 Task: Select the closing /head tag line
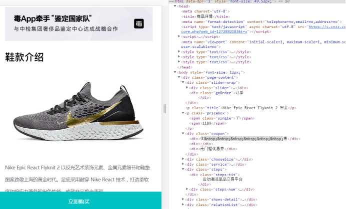pos(184,67)
